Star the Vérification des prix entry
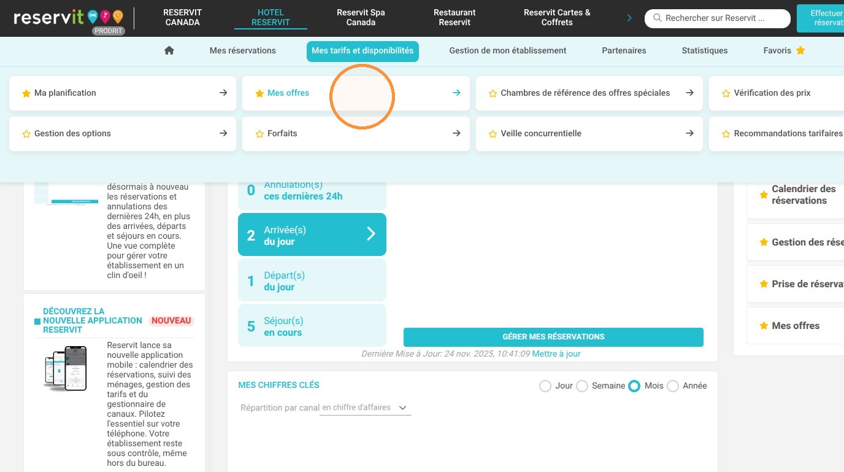 pos(726,93)
